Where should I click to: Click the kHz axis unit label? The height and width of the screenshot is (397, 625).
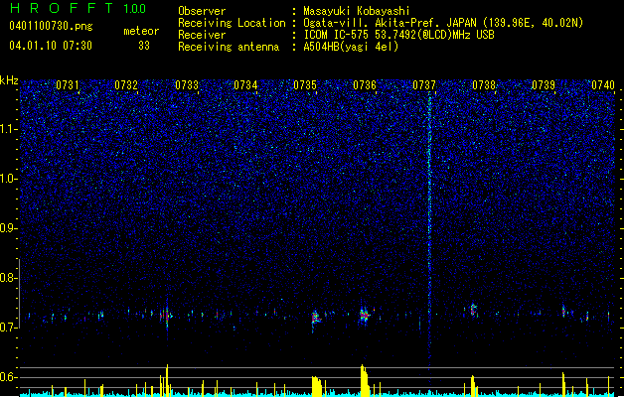[9, 80]
